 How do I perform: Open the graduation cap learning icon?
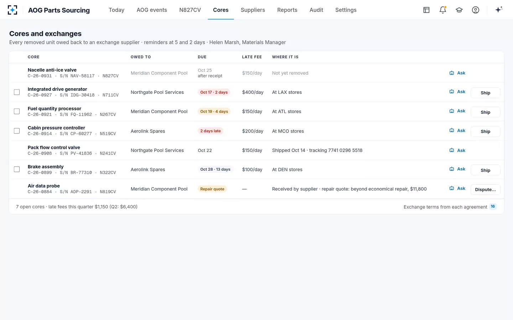click(459, 10)
